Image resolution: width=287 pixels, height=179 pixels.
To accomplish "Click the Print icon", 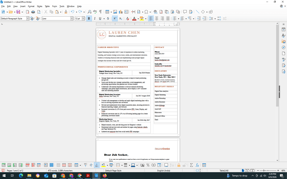I will point(33,12).
